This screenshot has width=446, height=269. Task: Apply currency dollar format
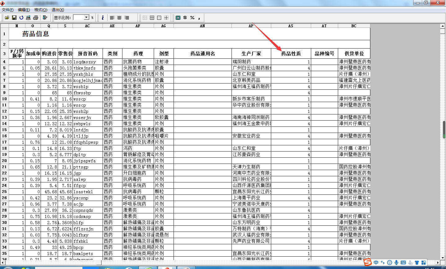pos(185,18)
